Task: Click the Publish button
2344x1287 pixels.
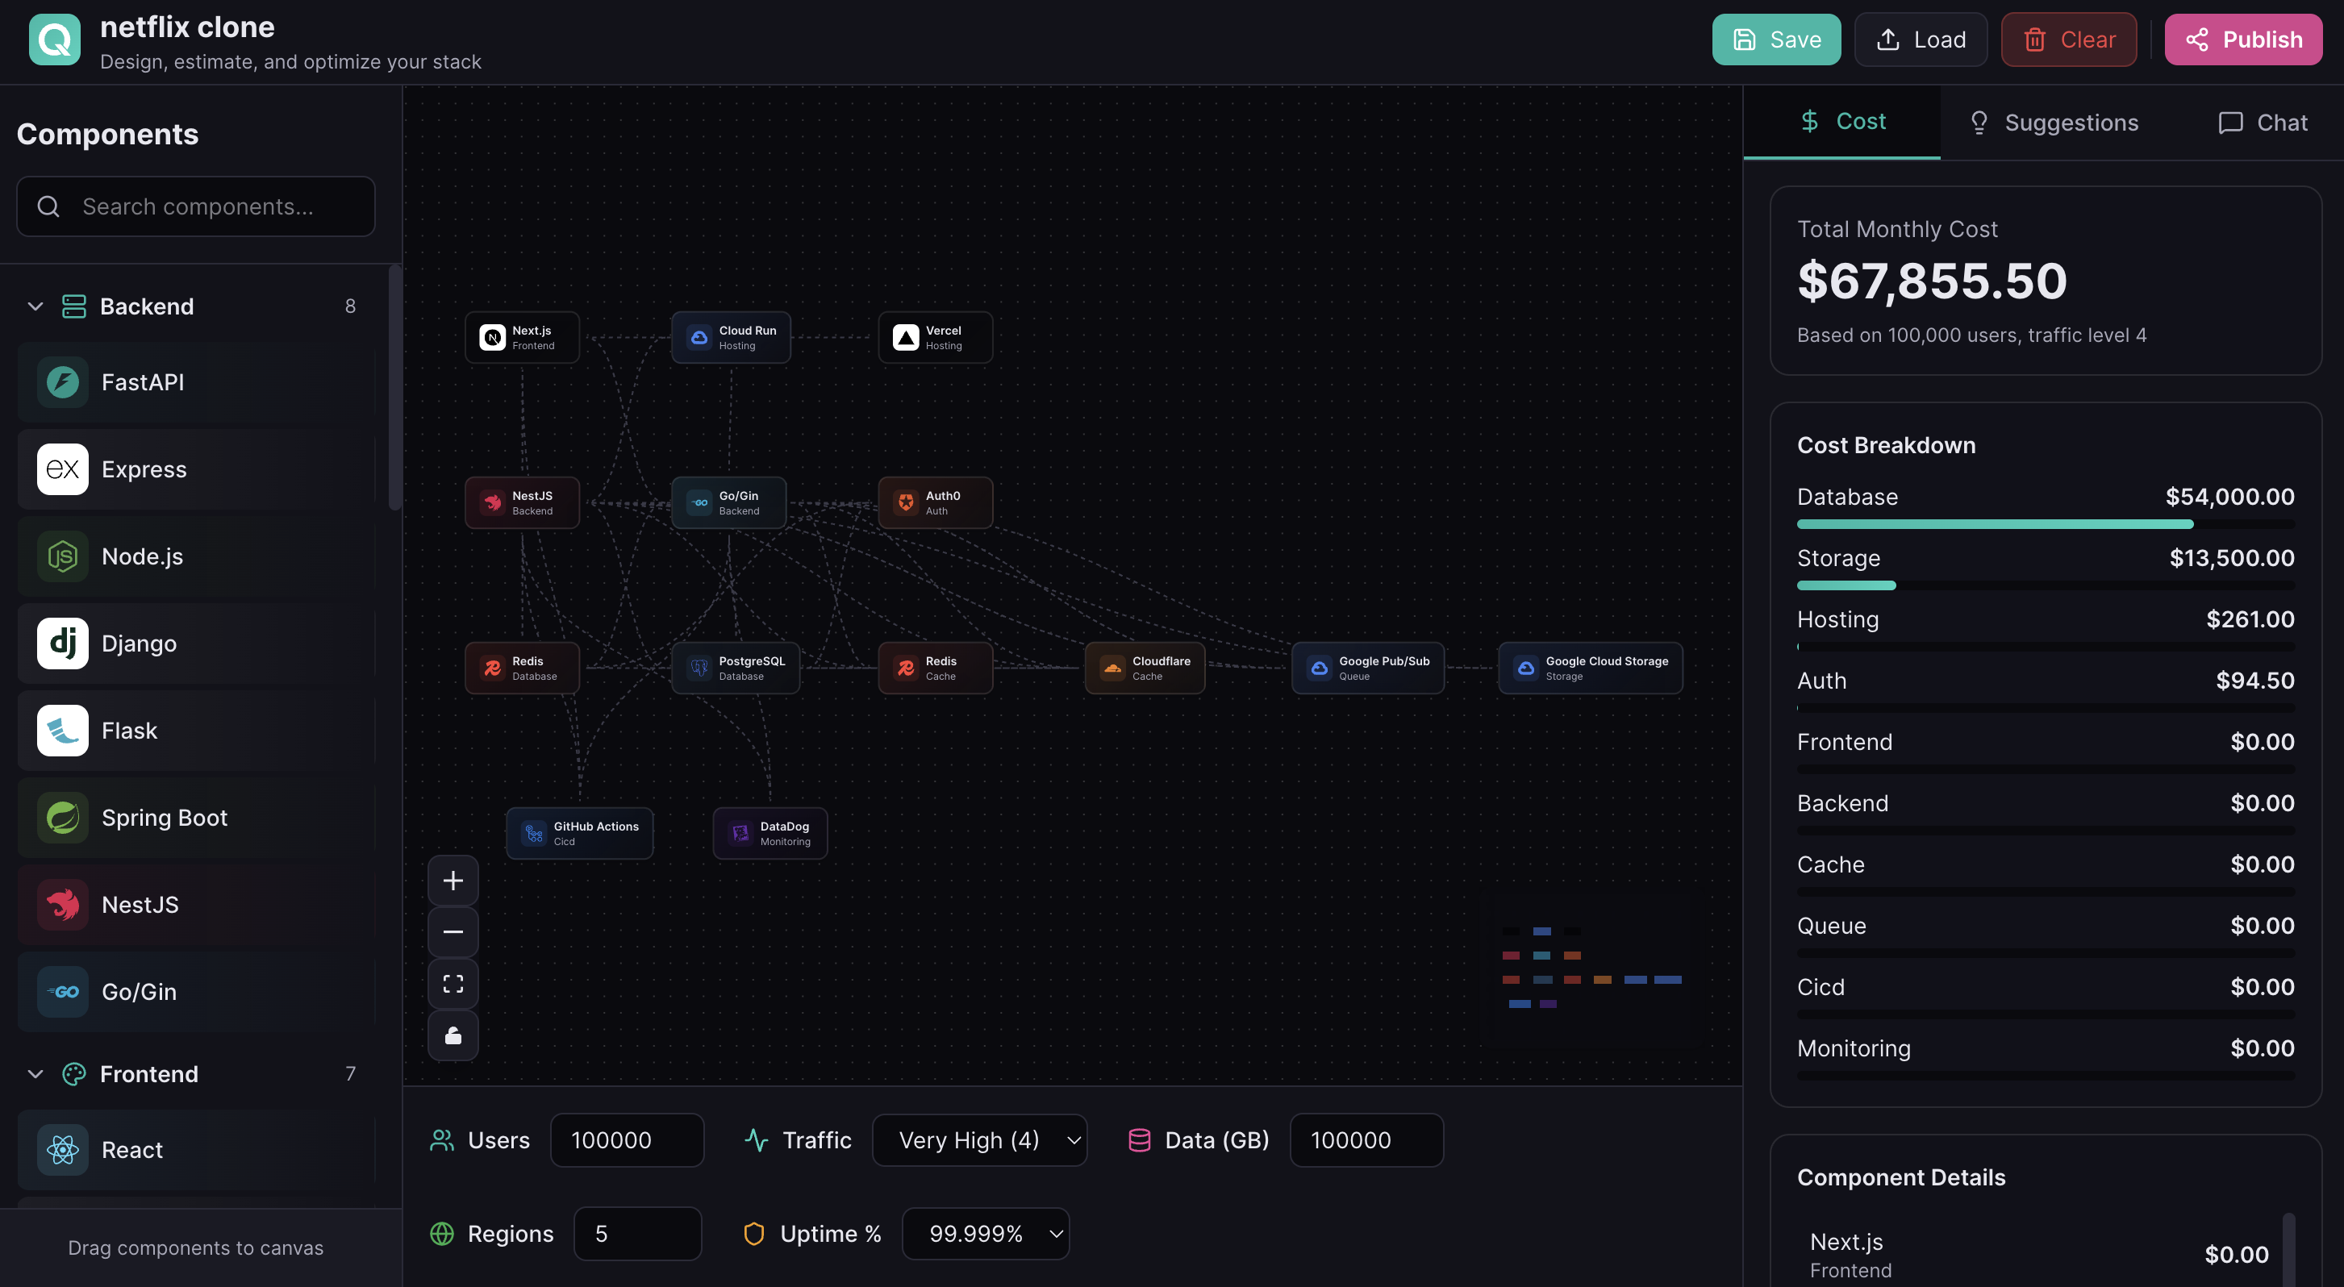Action: 2242,40
